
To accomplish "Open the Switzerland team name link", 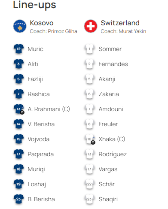I will point(120,23).
